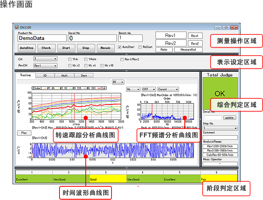This screenshot has height=200, width=263.
Task: Click the Recalc button
Action: click(x=106, y=48)
